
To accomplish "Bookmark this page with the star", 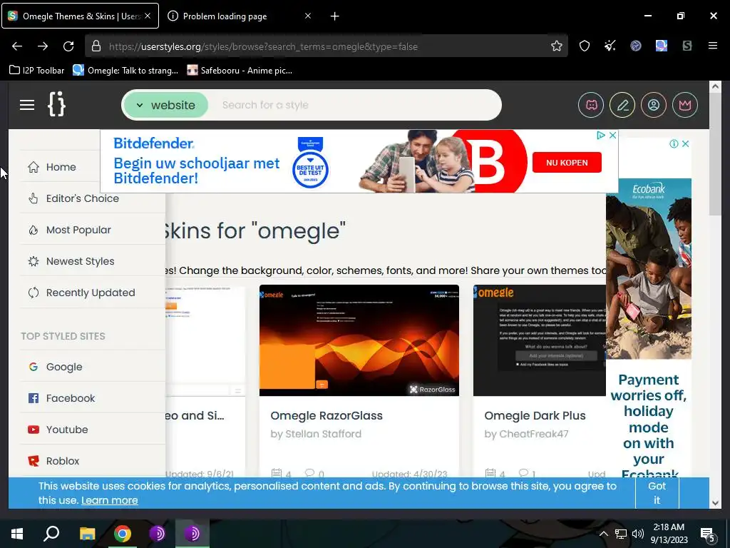I will pos(556,46).
